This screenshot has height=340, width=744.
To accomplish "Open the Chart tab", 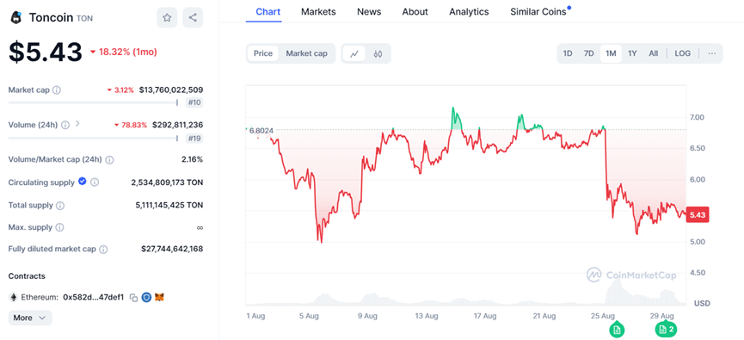I will [268, 12].
